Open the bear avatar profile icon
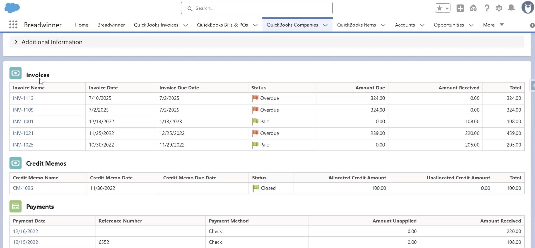Viewport: 535px width, 248px height. [528, 7]
